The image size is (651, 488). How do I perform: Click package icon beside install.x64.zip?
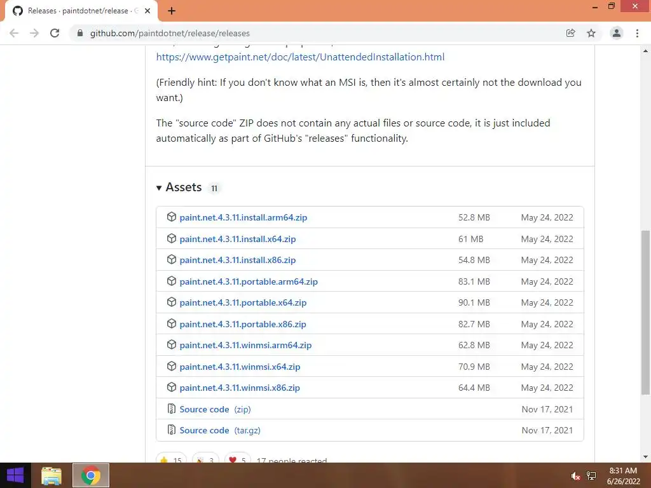click(172, 239)
